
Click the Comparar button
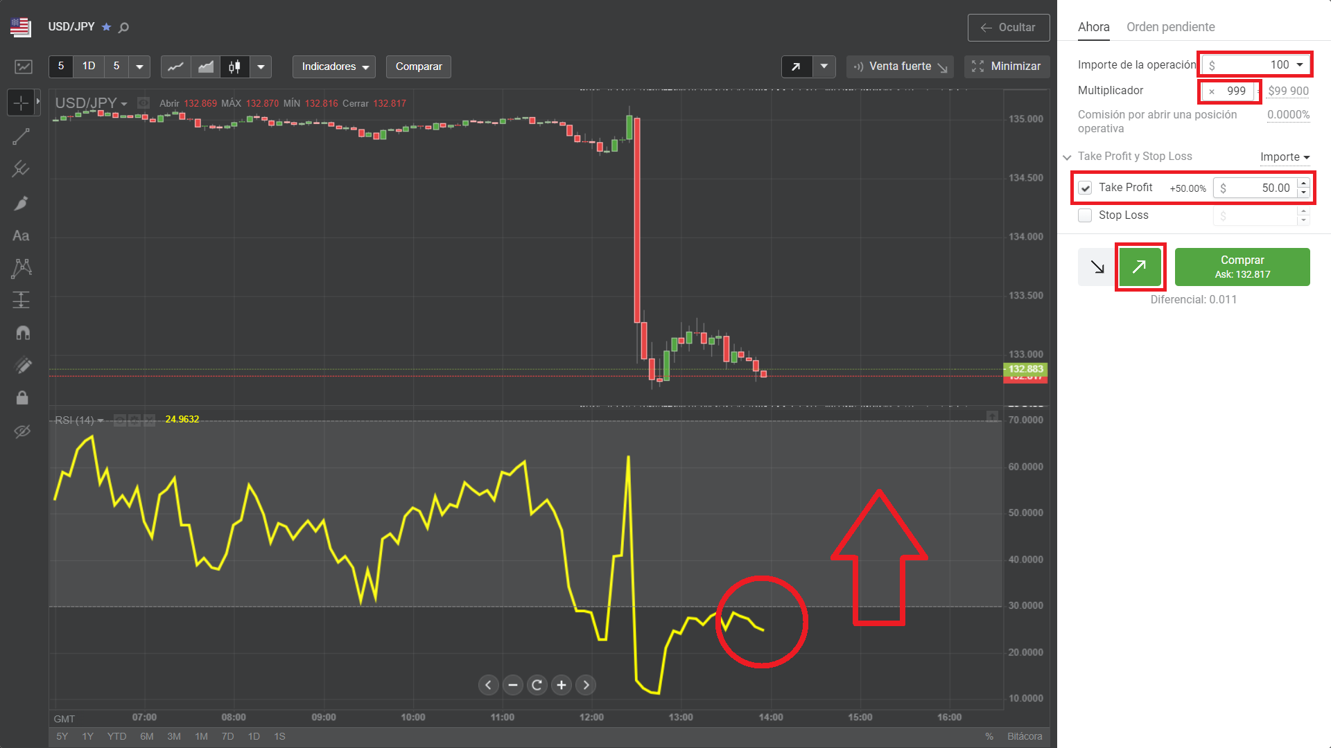click(418, 66)
